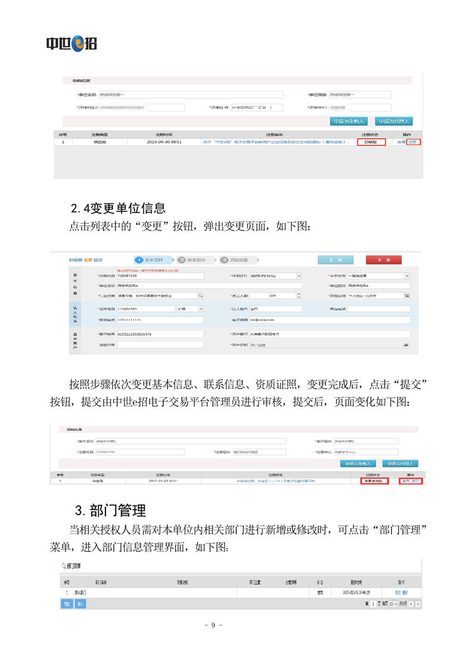The width and height of the screenshot is (472, 668).
Task: Click the 中世e招 logo at top
Action: pos(71,43)
